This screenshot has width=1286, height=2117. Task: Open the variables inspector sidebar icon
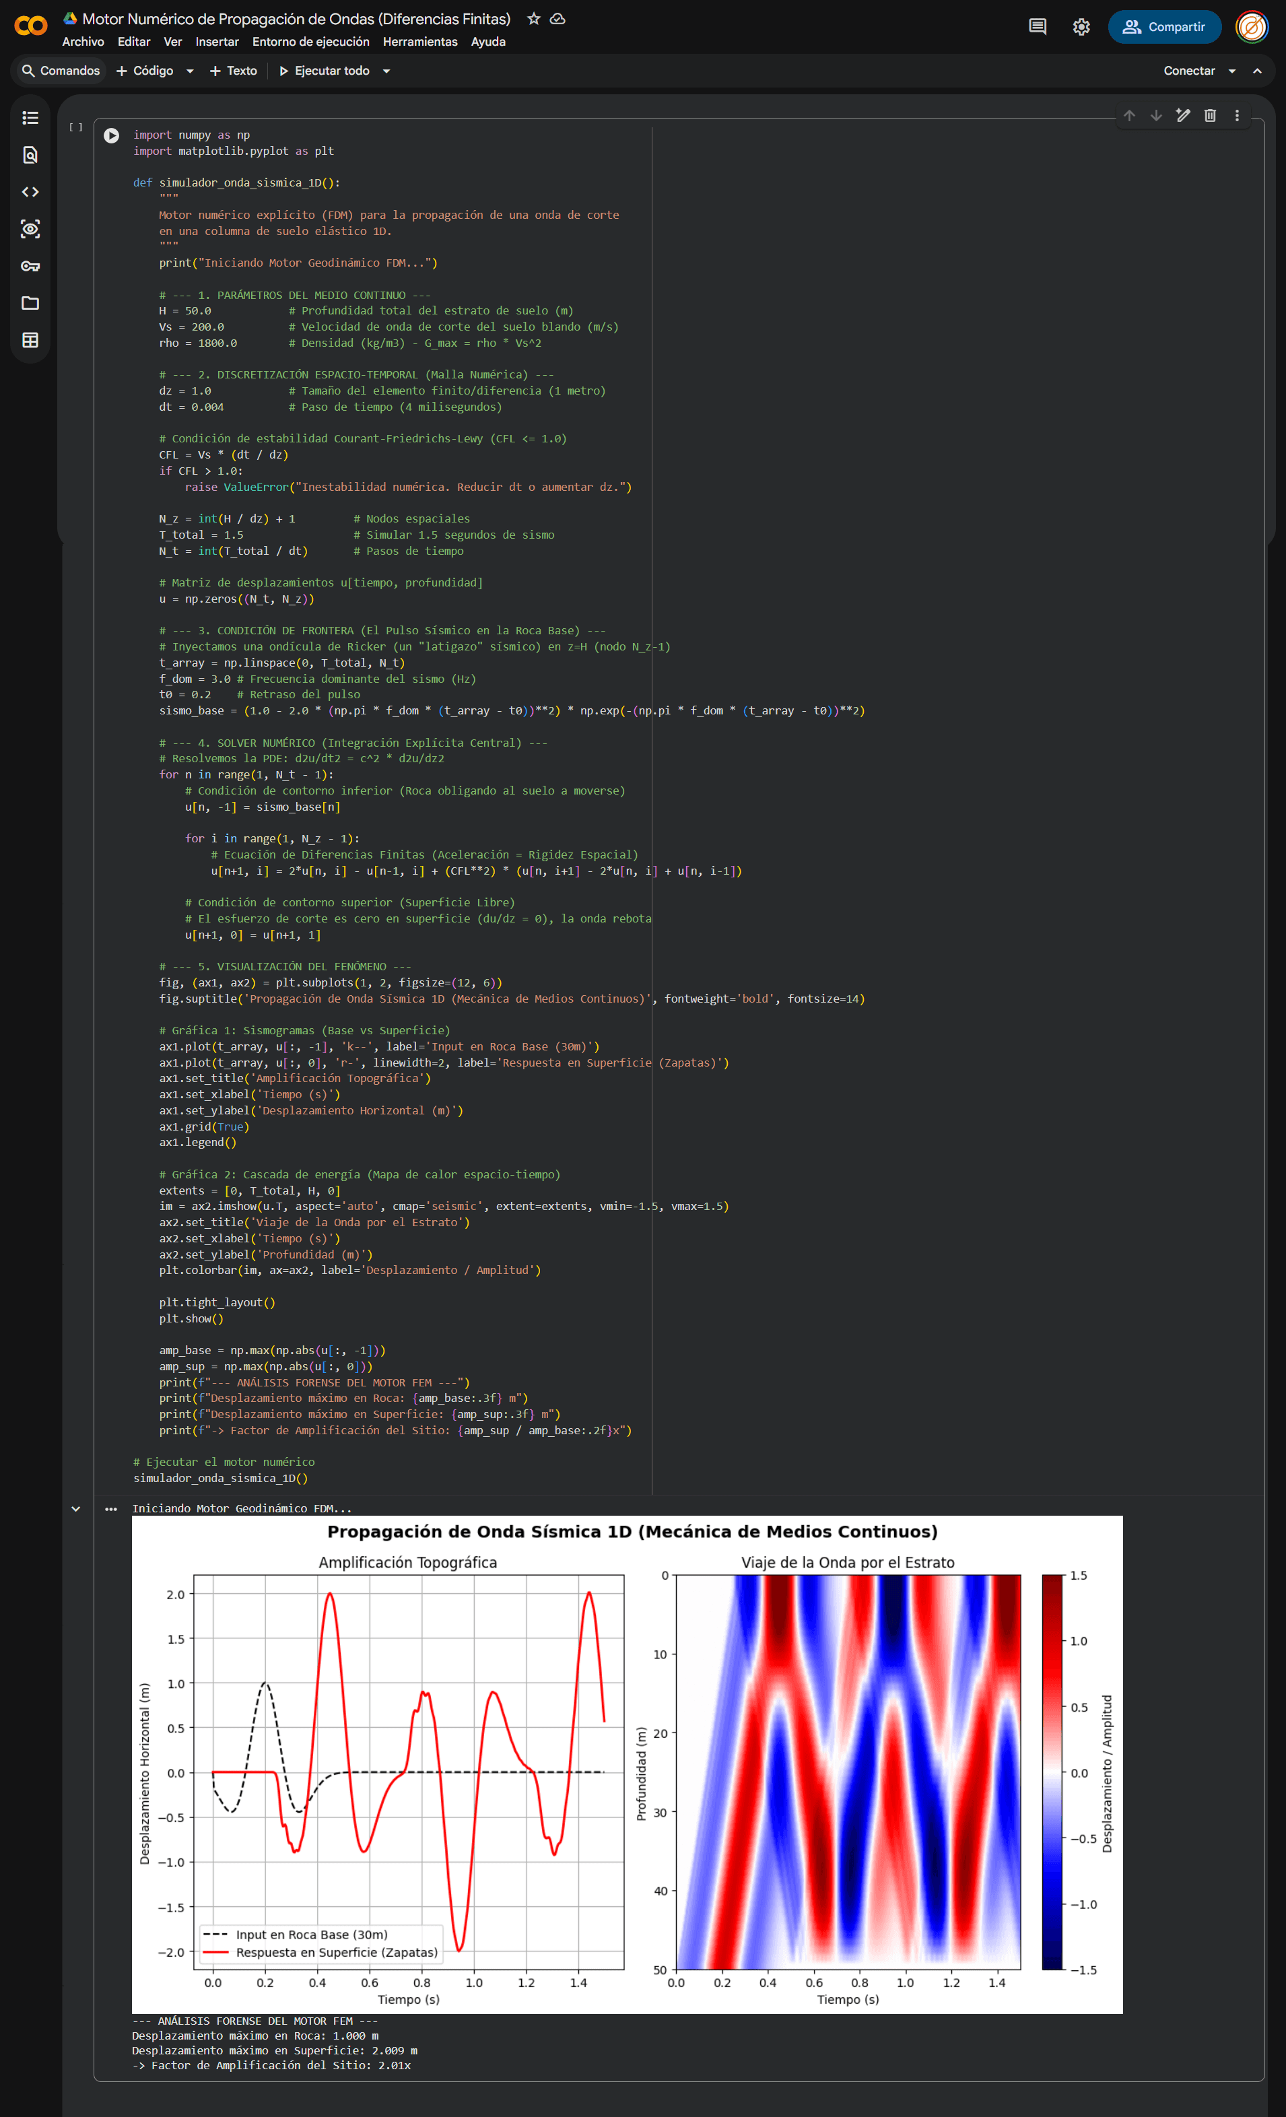click(x=30, y=228)
